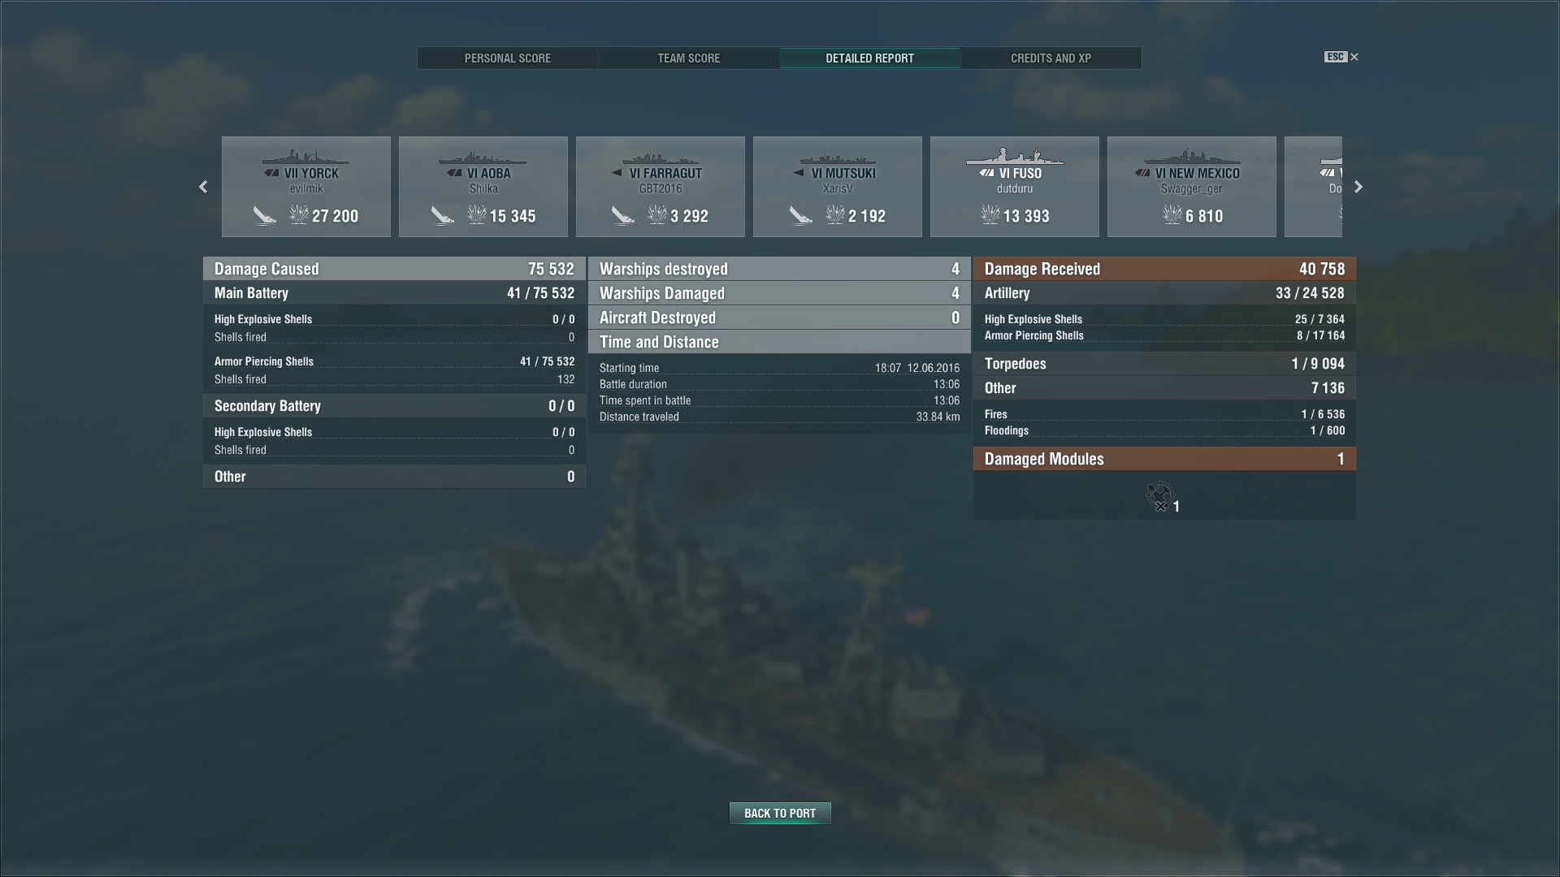This screenshot has height=877, width=1560.
Task: Click the sunk ship icon on Yorck card
Action: (x=265, y=215)
